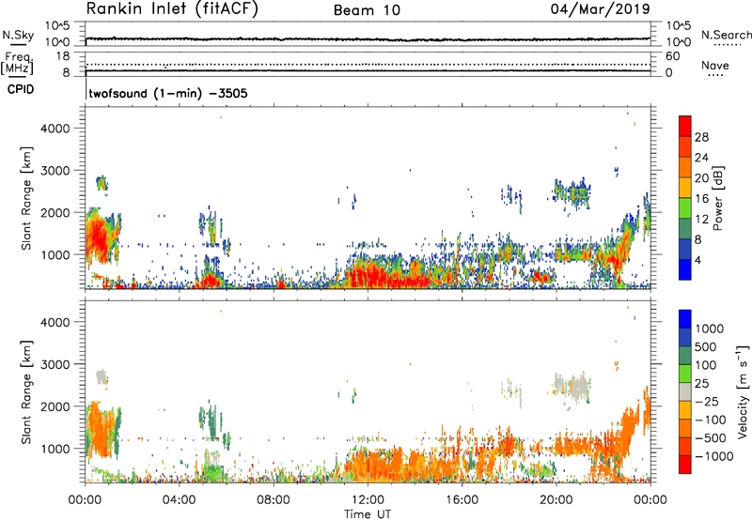Screen dimensions: 752x520
Task: Select the "Freq. [MHz]" axis label
Action: click(17, 63)
